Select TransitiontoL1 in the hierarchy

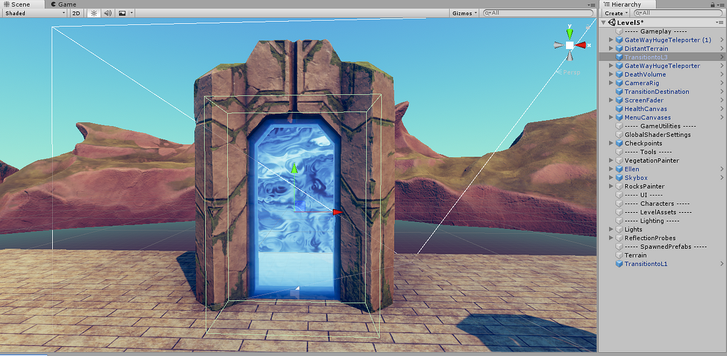click(662, 264)
